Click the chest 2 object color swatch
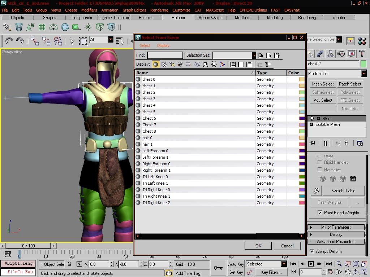The image size is (370, 277). tap(363, 63)
